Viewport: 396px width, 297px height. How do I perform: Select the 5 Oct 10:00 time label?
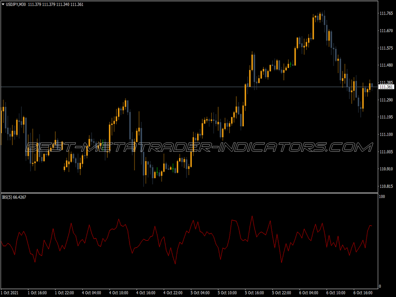(x=227, y=293)
